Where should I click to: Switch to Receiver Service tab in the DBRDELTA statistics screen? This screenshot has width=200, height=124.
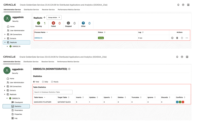pos(48,62)
